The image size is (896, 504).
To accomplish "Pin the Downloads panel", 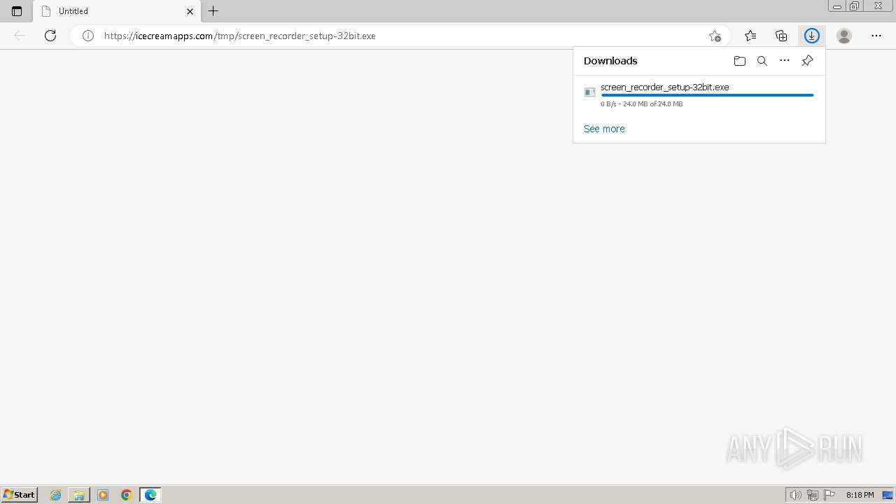I will pyautogui.click(x=807, y=61).
